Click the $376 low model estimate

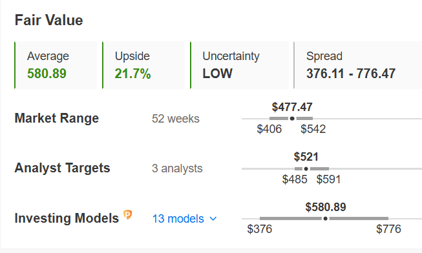pos(260,229)
